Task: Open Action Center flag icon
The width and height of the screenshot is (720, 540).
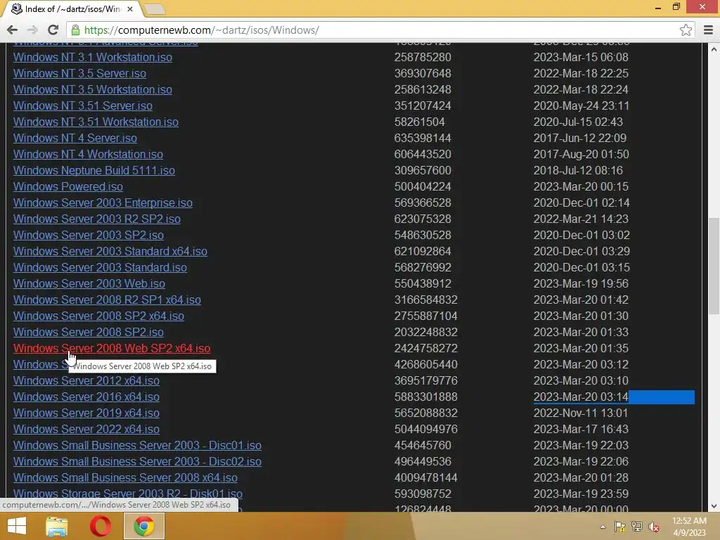Action: (620, 527)
